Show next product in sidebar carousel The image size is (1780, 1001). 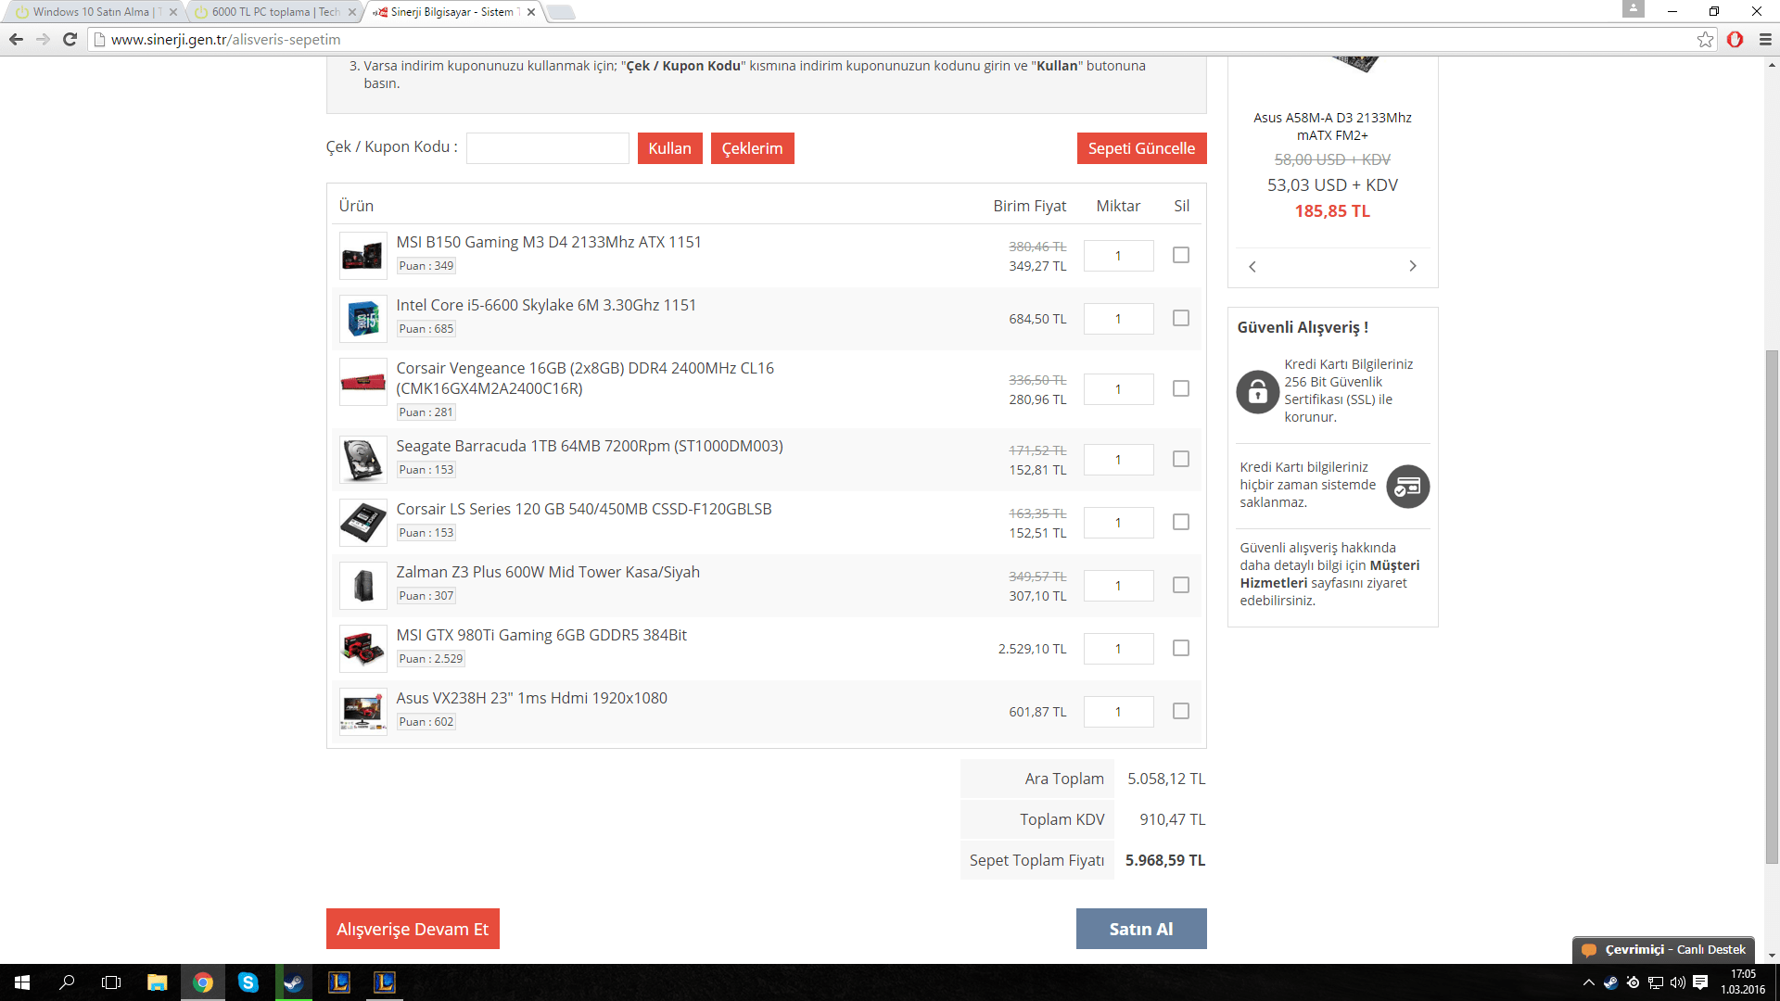(1412, 266)
